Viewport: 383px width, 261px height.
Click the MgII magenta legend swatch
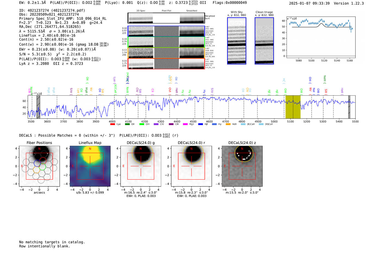185,124
